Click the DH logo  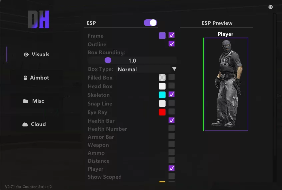pyautogui.click(x=39, y=19)
